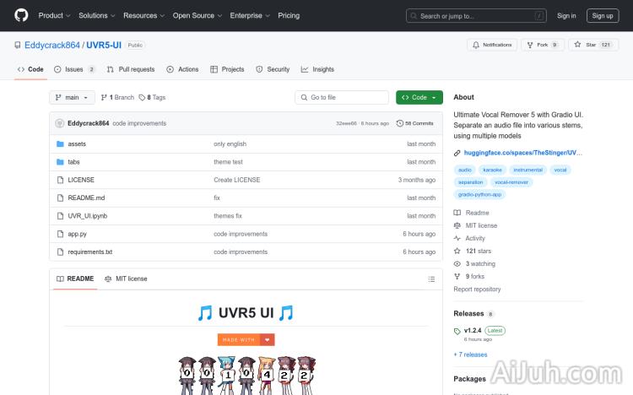
Task: Open the Eddycrack864 owner profile link
Action: [52, 45]
